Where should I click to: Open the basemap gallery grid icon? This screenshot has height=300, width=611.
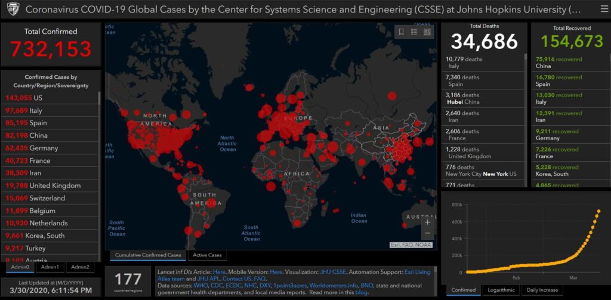coord(427,32)
